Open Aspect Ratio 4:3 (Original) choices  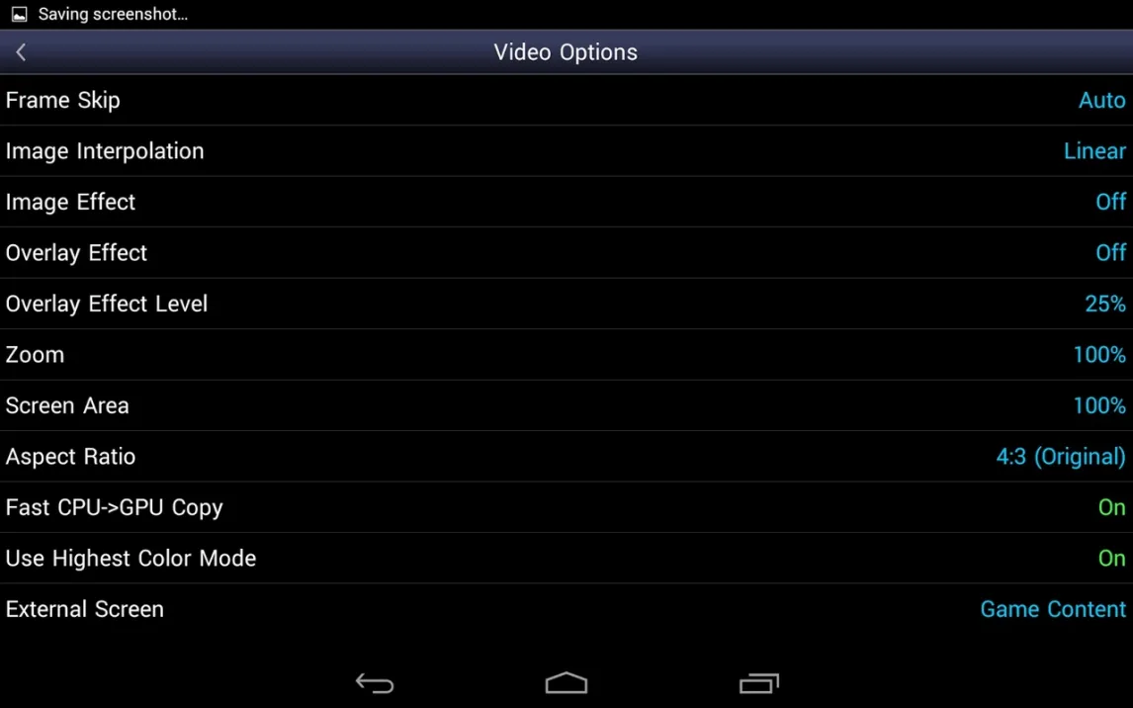pyautogui.click(x=1061, y=457)
